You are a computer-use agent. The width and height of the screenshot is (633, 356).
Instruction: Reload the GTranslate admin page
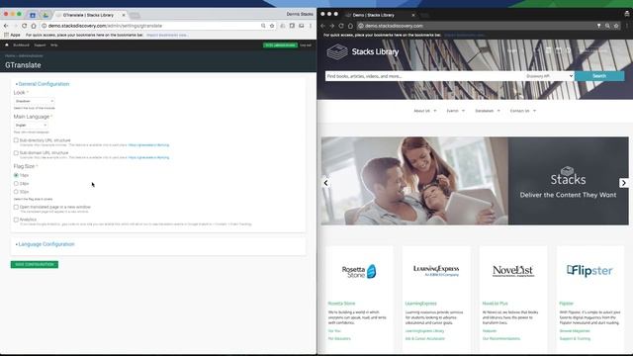24,26
